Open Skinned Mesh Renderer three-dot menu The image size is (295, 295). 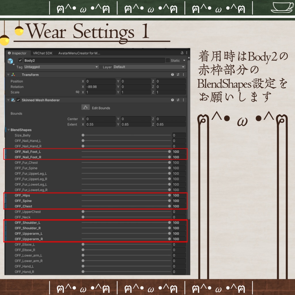point(184,100)
